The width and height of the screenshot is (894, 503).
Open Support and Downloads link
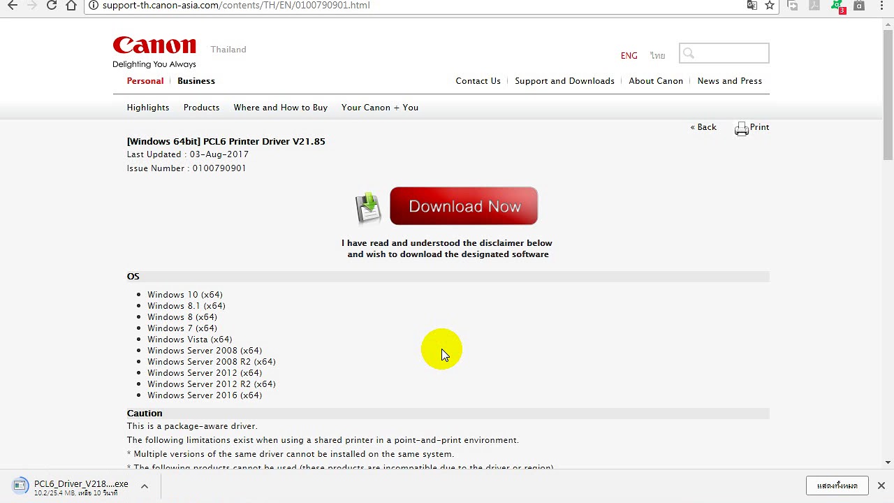coord(565,81)
